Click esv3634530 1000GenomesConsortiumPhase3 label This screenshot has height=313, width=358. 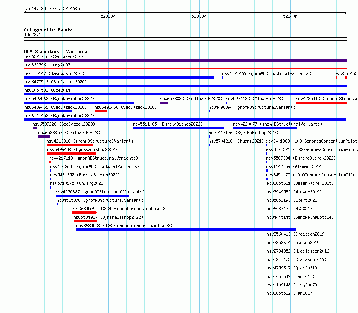pos(124,226)
